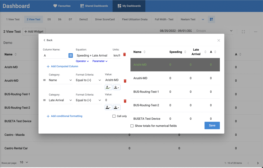Expand more dashboard tabs chevron
Viewport: 263px width, 168px height.
(x=203, y=19)
